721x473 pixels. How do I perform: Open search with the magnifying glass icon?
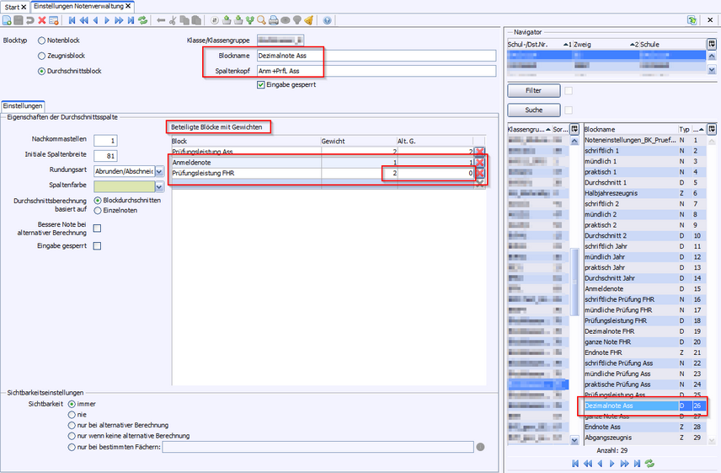click(262, 19)
